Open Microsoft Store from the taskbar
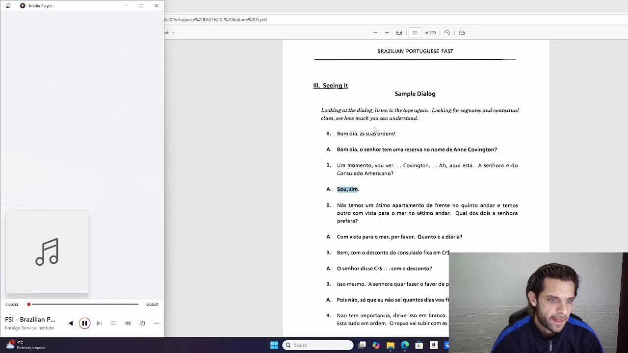 point(419,345)
